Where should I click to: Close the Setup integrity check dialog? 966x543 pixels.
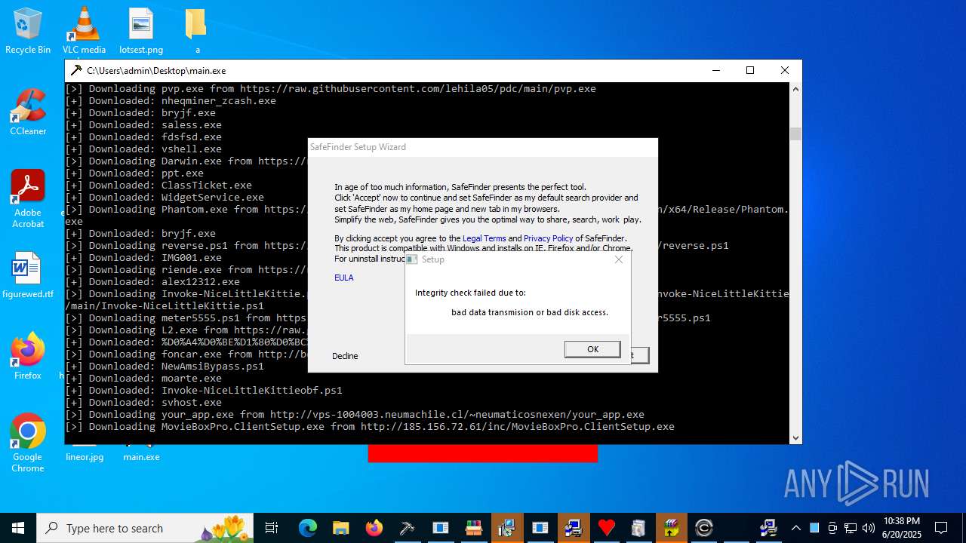(x=619, y=259)
